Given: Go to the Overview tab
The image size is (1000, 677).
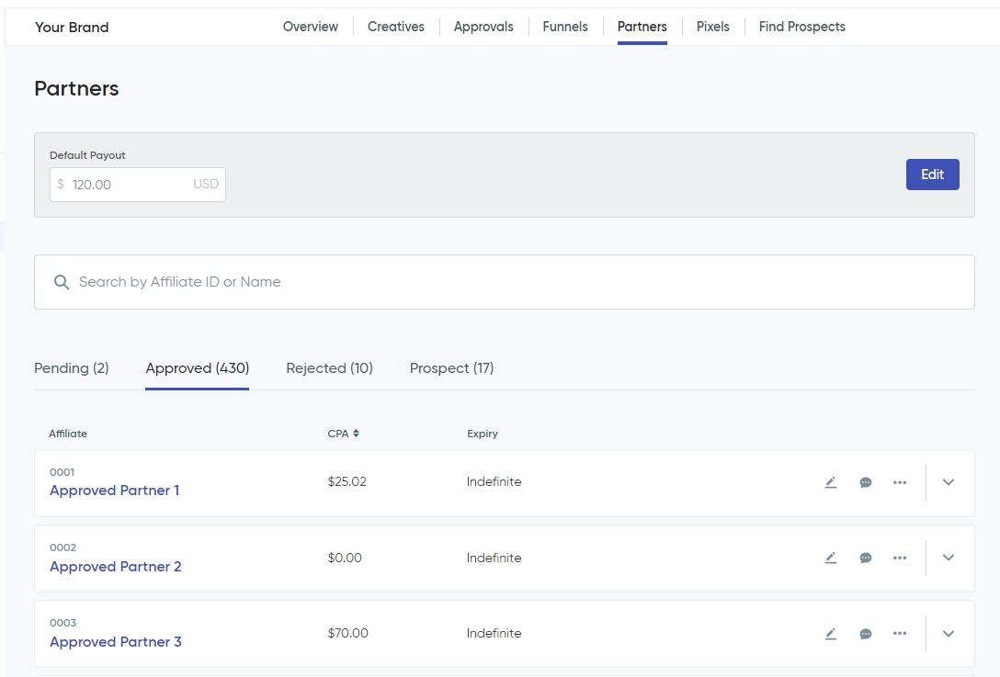Looking at the screenshot, I should click(x=311, y=27).
